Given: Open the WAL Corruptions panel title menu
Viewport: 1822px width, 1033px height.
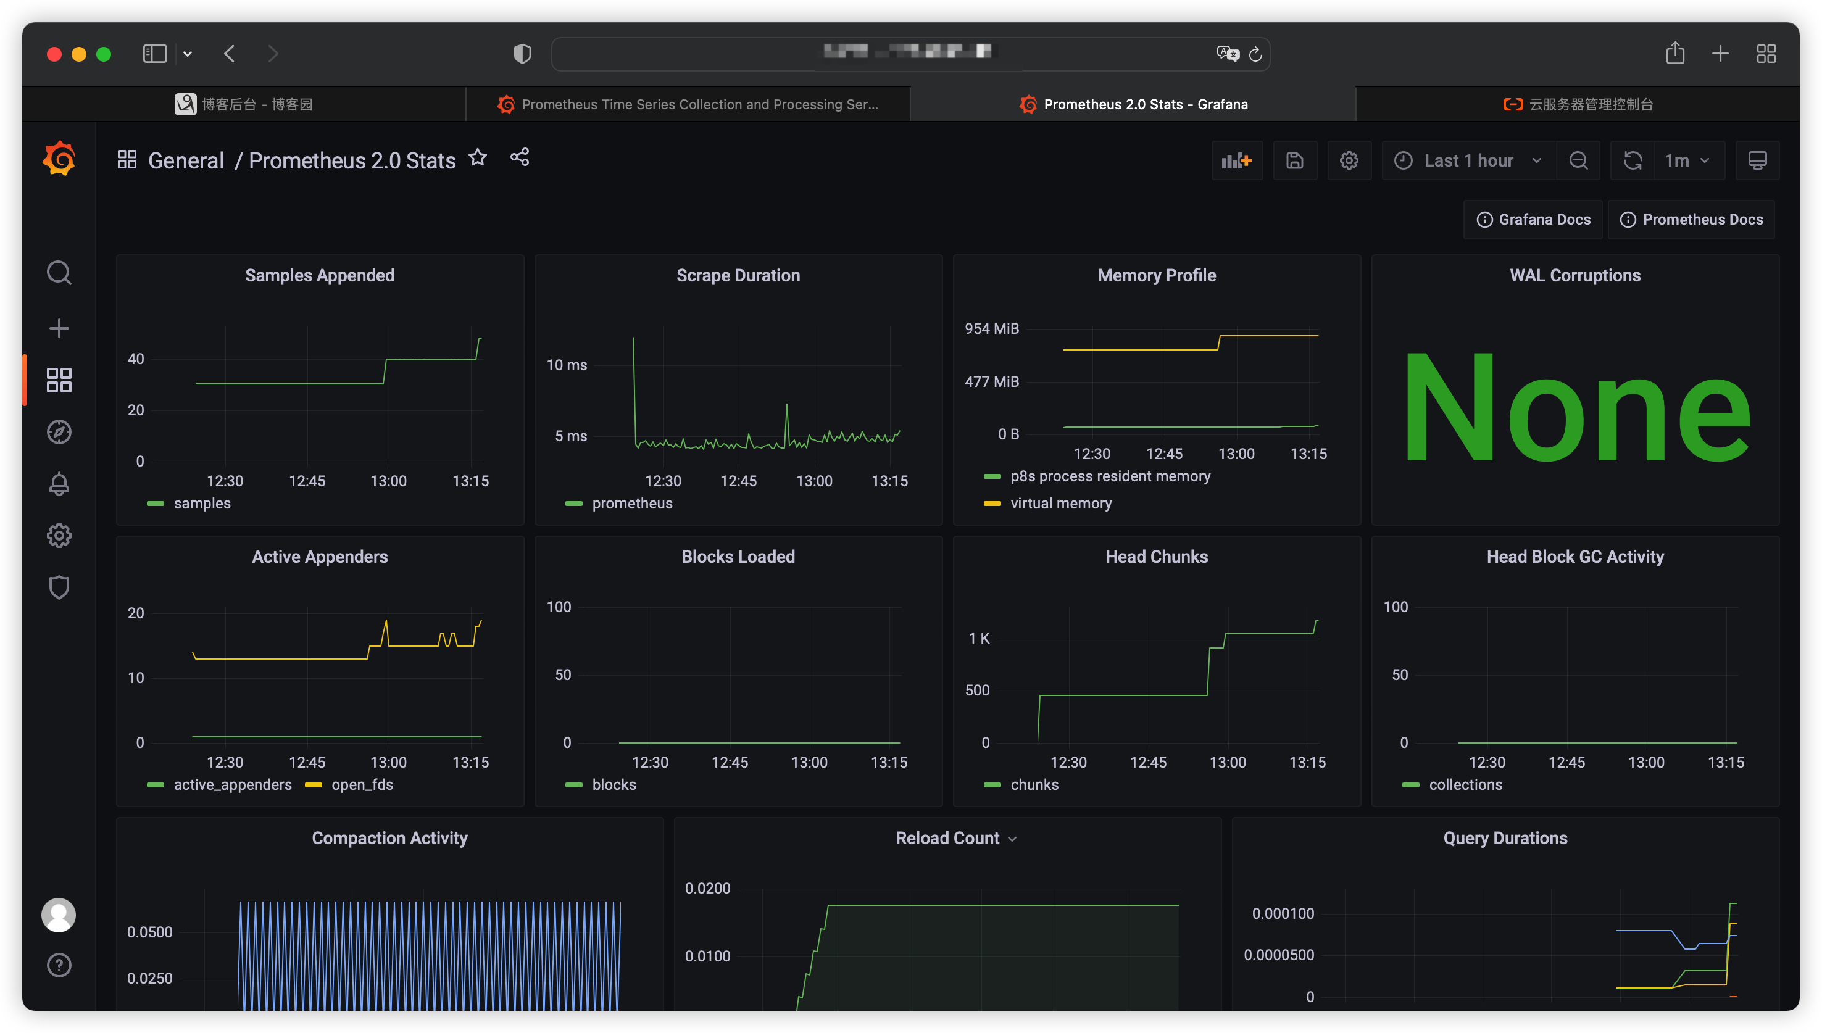Looking at the screenshot, I should coord(1575,275).
